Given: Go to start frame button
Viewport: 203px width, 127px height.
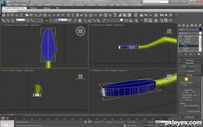Looking at the screenshot, I should 162,15.
